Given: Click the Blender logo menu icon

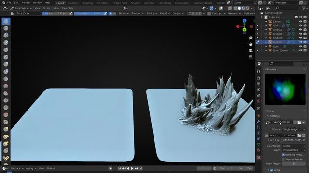Looking at the screenshot, I should [x=3, y=3].
